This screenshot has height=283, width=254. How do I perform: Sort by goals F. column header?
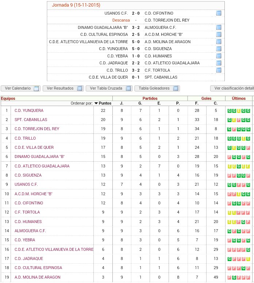click(x=197, y=103)
